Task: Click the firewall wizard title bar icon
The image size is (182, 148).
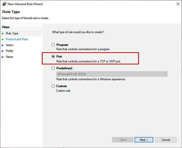Action: click(4, 4)
